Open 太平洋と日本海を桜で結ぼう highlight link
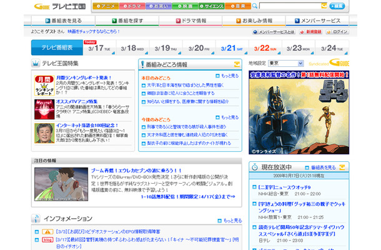This screenshot has height=250, width=381. 186,86
